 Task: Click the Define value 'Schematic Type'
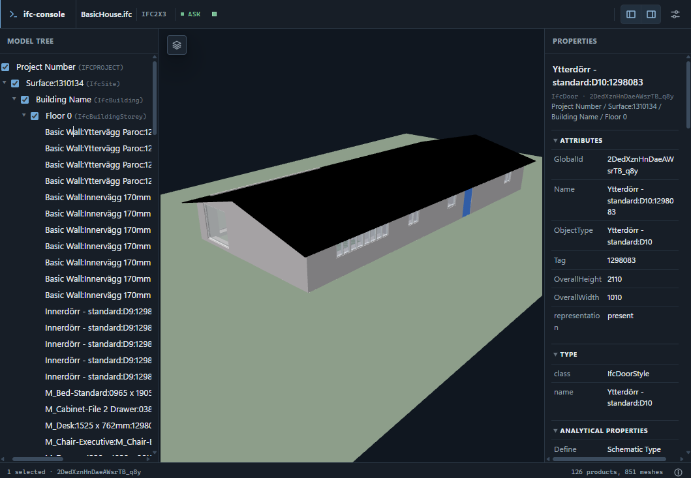[x=634, y=449]
